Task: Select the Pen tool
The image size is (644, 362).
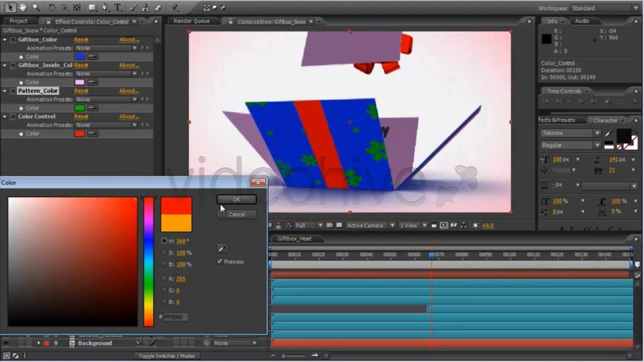Action: pos(105,7)
